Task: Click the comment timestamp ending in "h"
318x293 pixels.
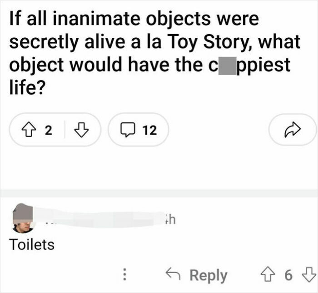Action: tap(169, 219)
